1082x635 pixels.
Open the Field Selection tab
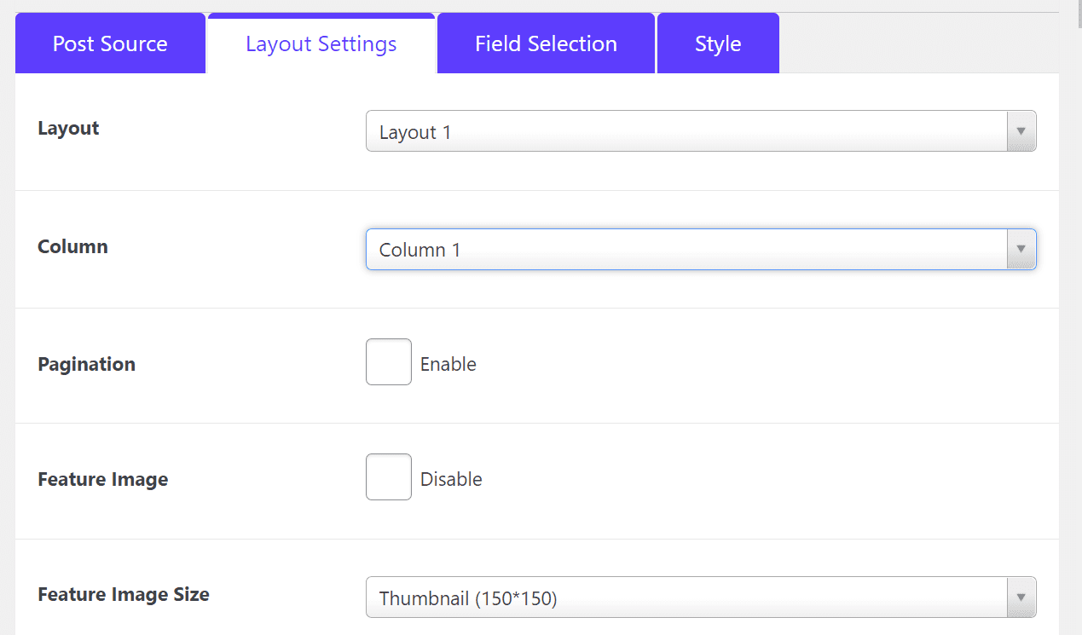(x=545, y=43)
